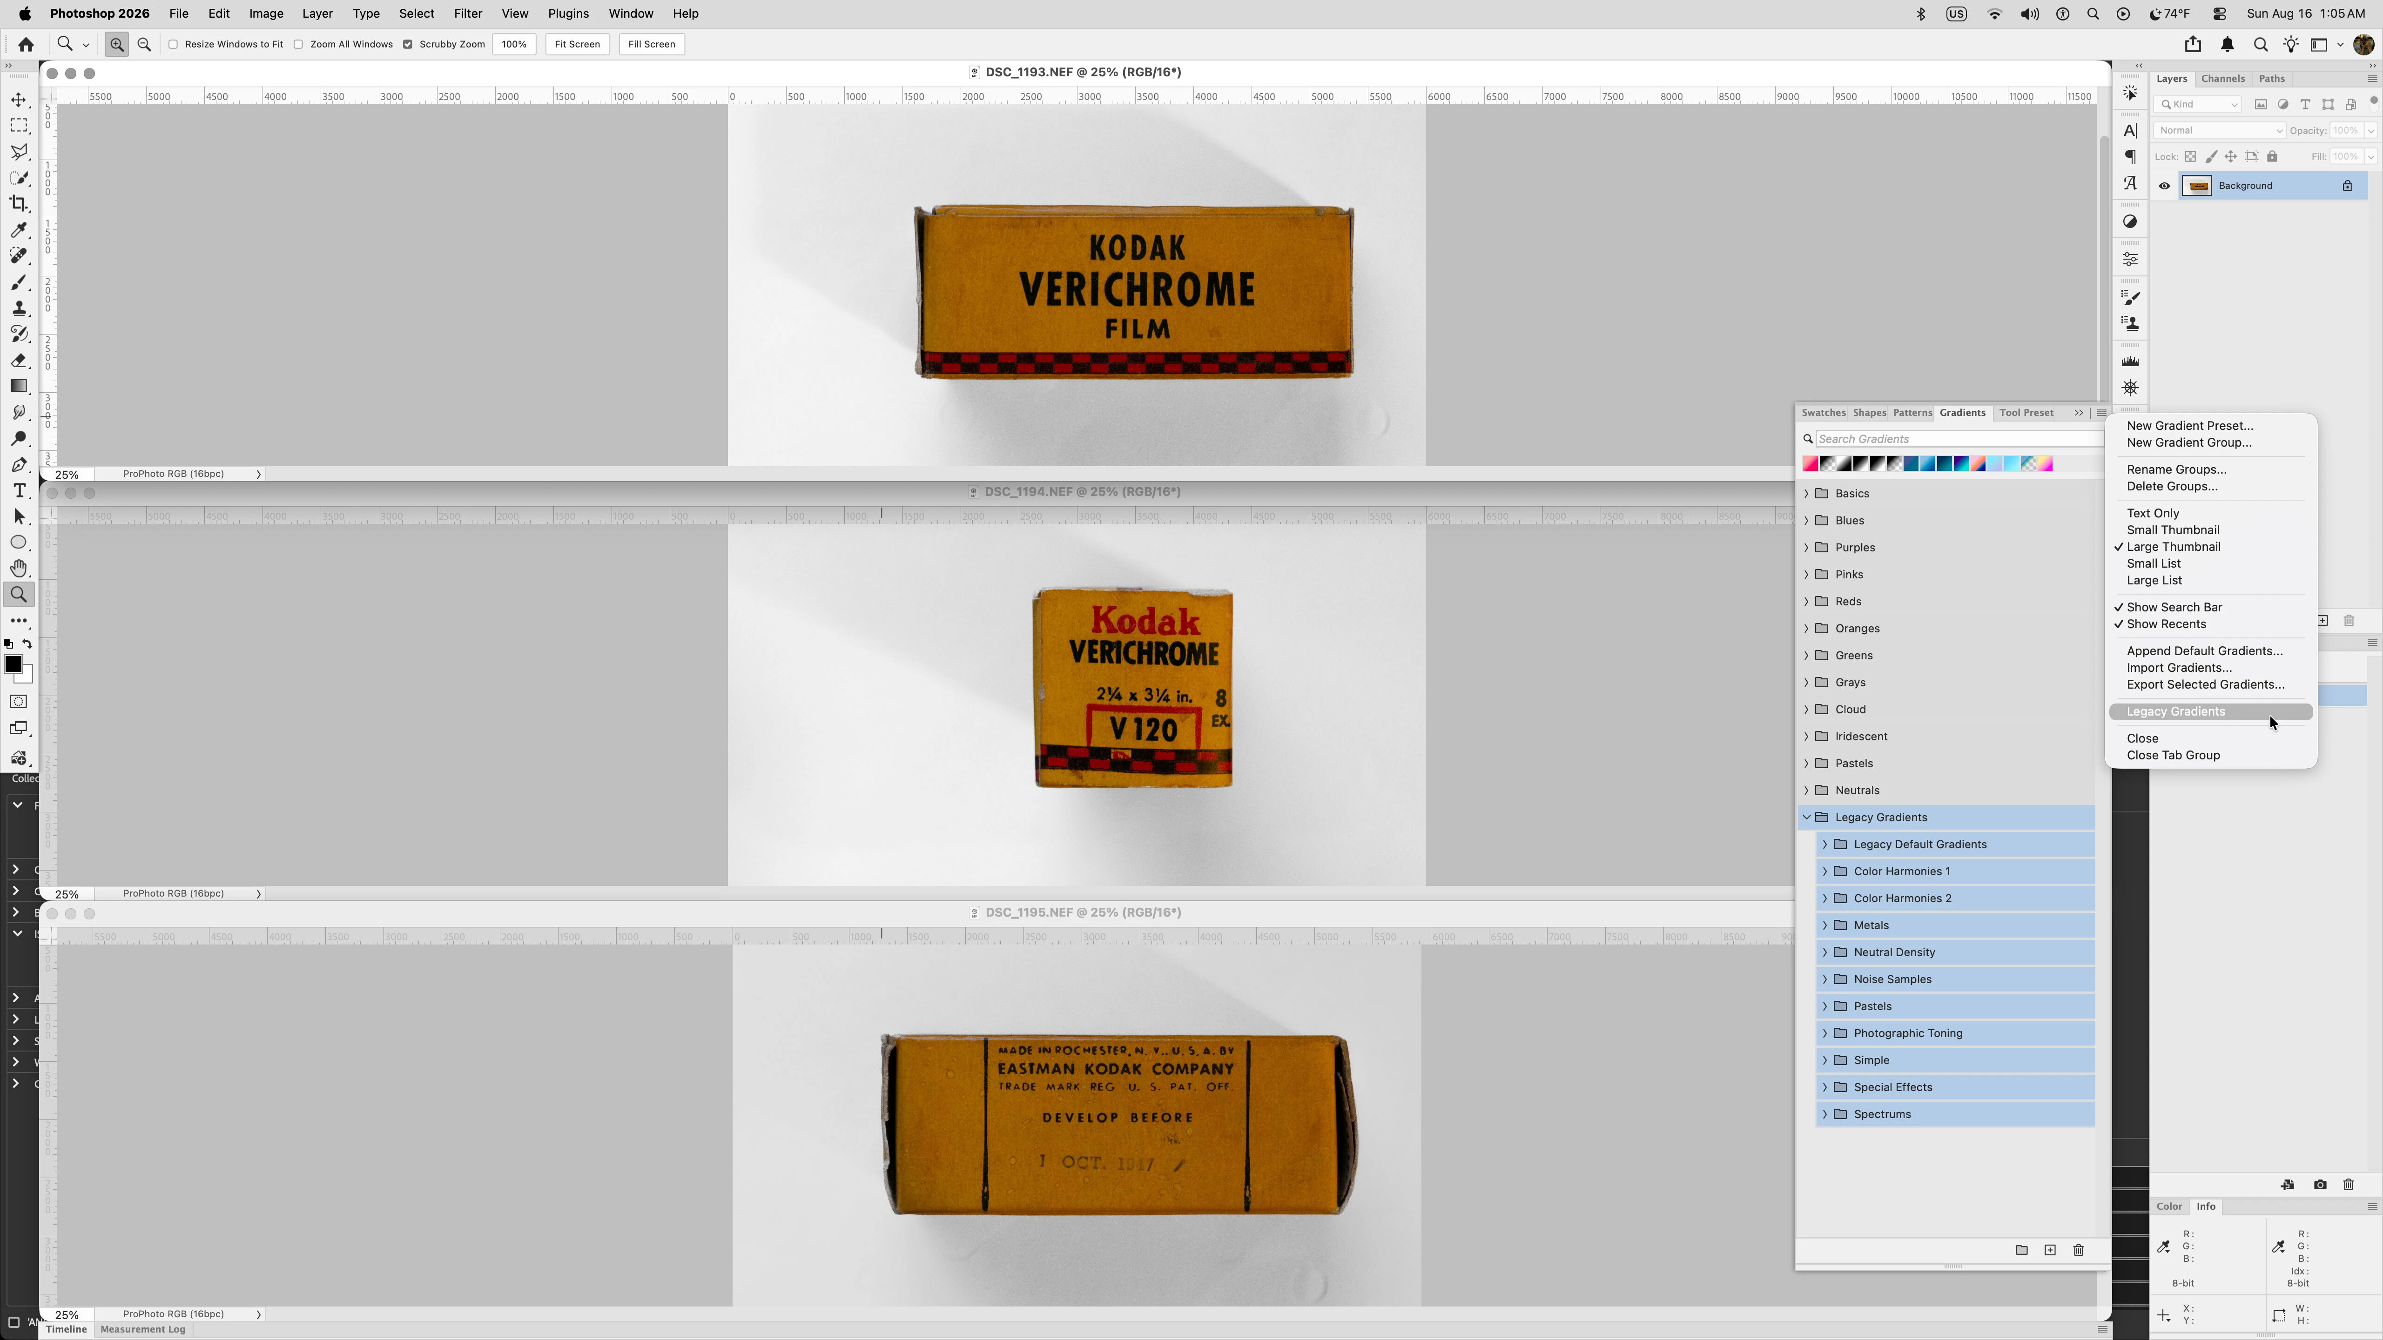The width and height of the screenshot is (2383, 1340).
Task: Select the Rectangular Marquee tool
Action: 19,126
